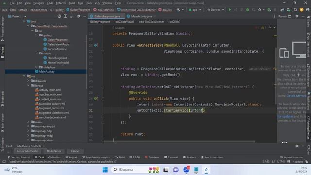Image resolution: width=311 pixels, height=175 pixels.
Task: Open the Find panel settings gear
Action: tap(297, 146)
